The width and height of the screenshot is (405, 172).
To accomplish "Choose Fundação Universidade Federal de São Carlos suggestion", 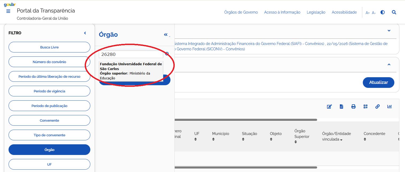I will [131, 71].
